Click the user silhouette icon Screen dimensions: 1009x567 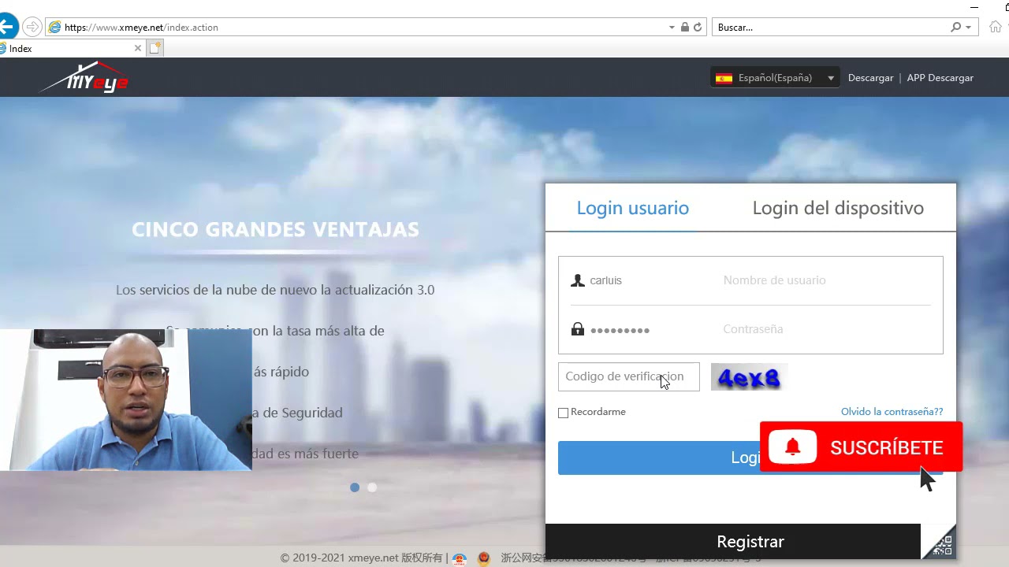click(x=578, y=280)
